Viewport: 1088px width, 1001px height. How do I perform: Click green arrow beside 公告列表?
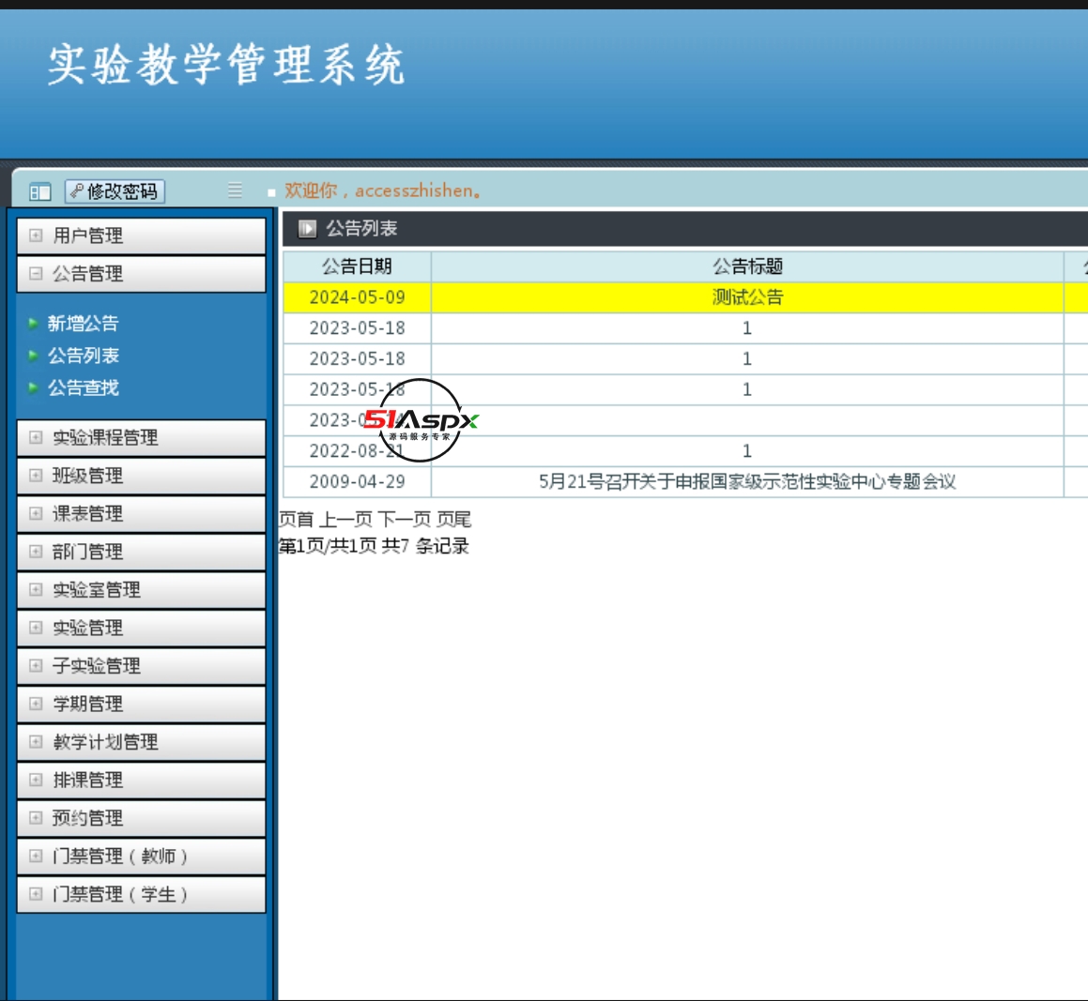[33, 356]
